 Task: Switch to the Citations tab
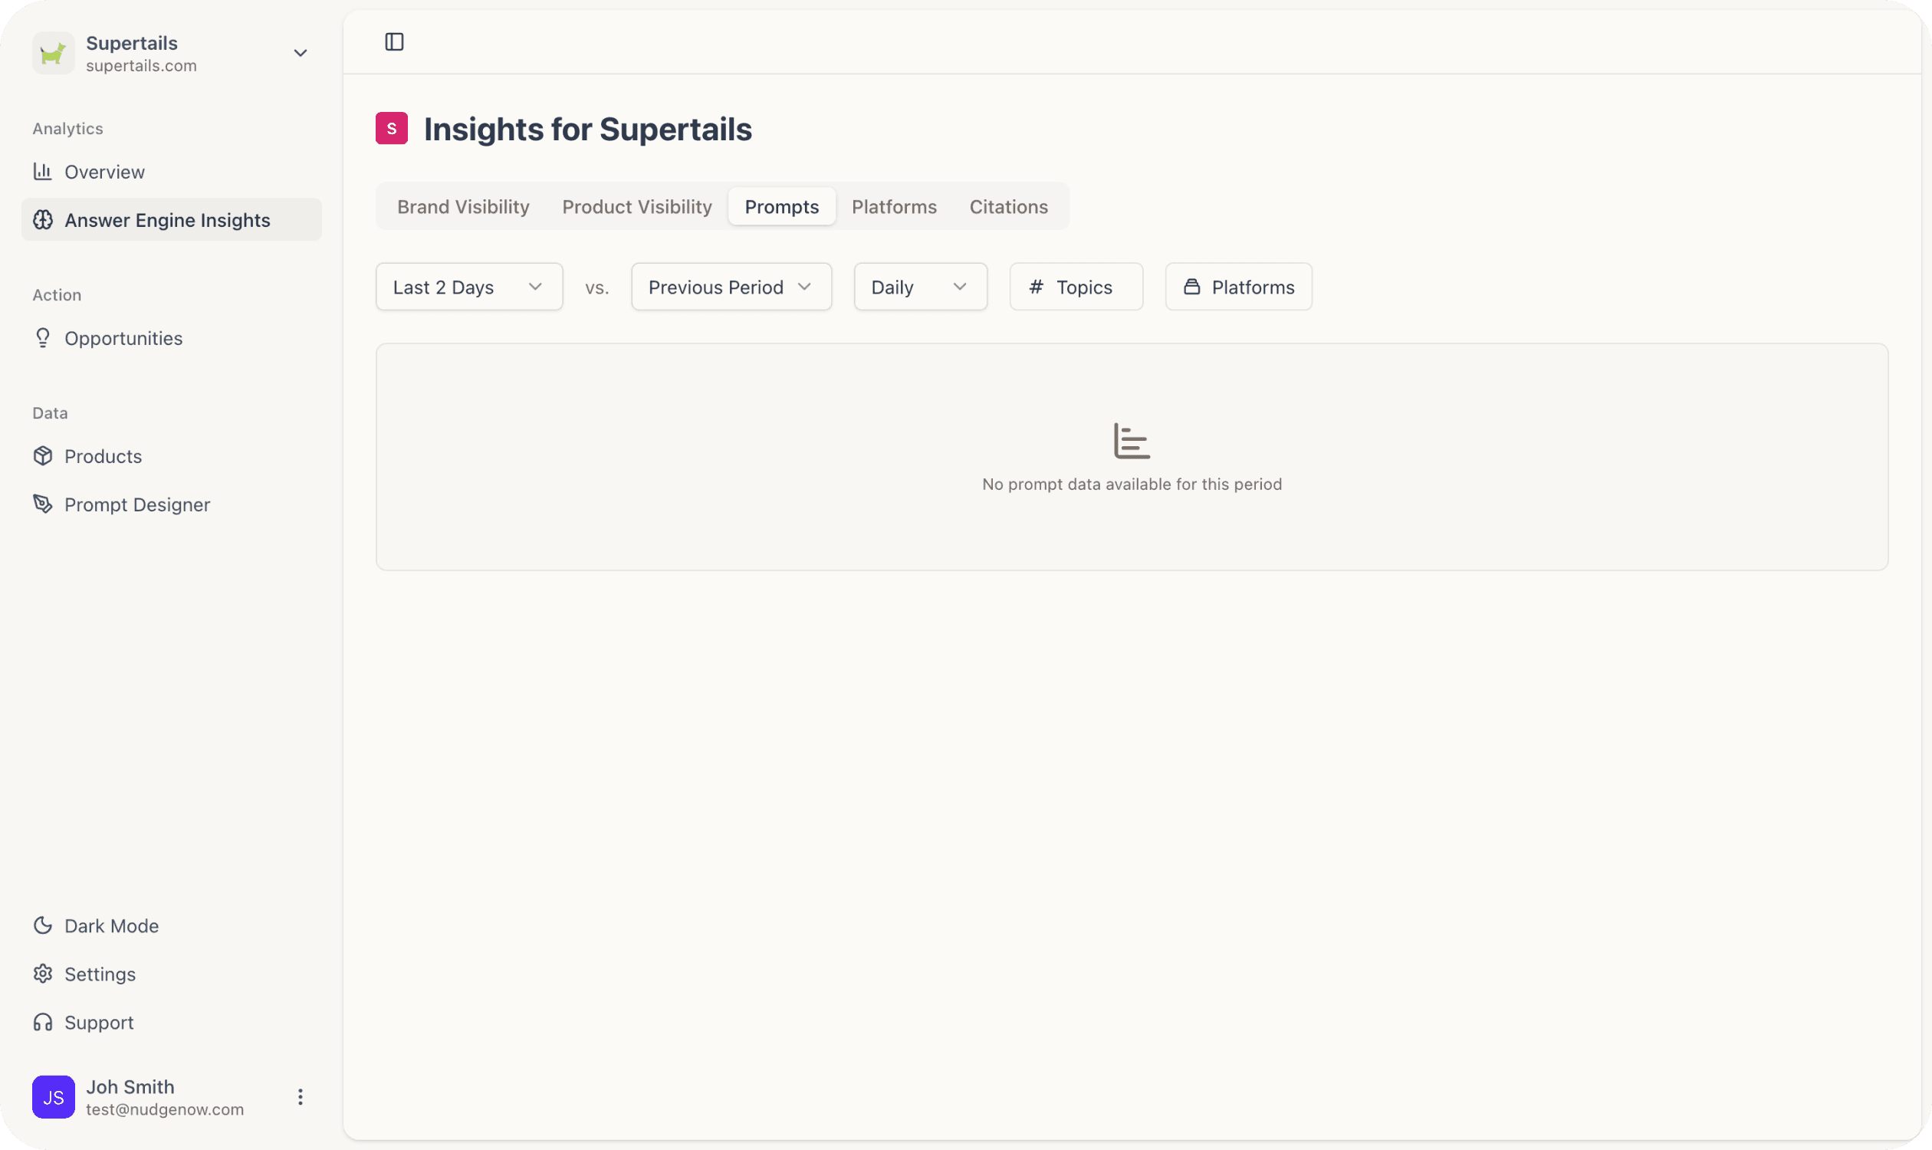1008,207
